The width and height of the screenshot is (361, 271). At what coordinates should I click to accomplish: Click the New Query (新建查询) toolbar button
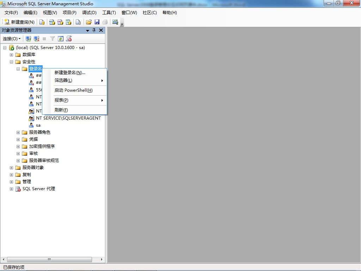tap(19, 22)
